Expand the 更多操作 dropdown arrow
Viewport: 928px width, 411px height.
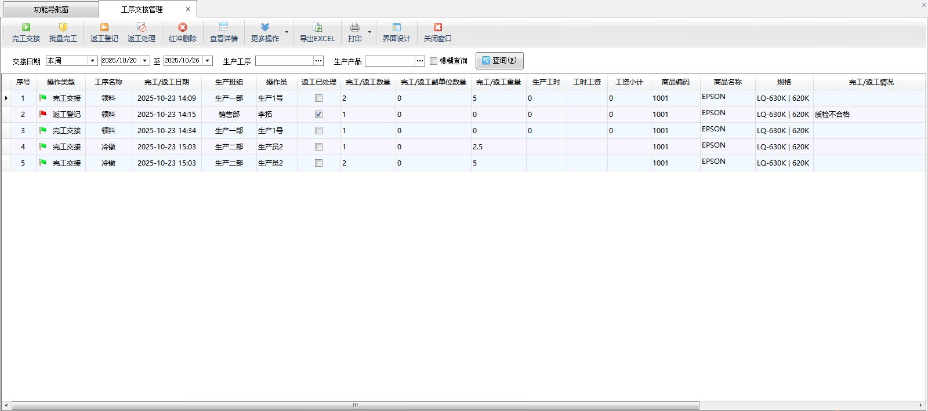(x=287, y=32)
